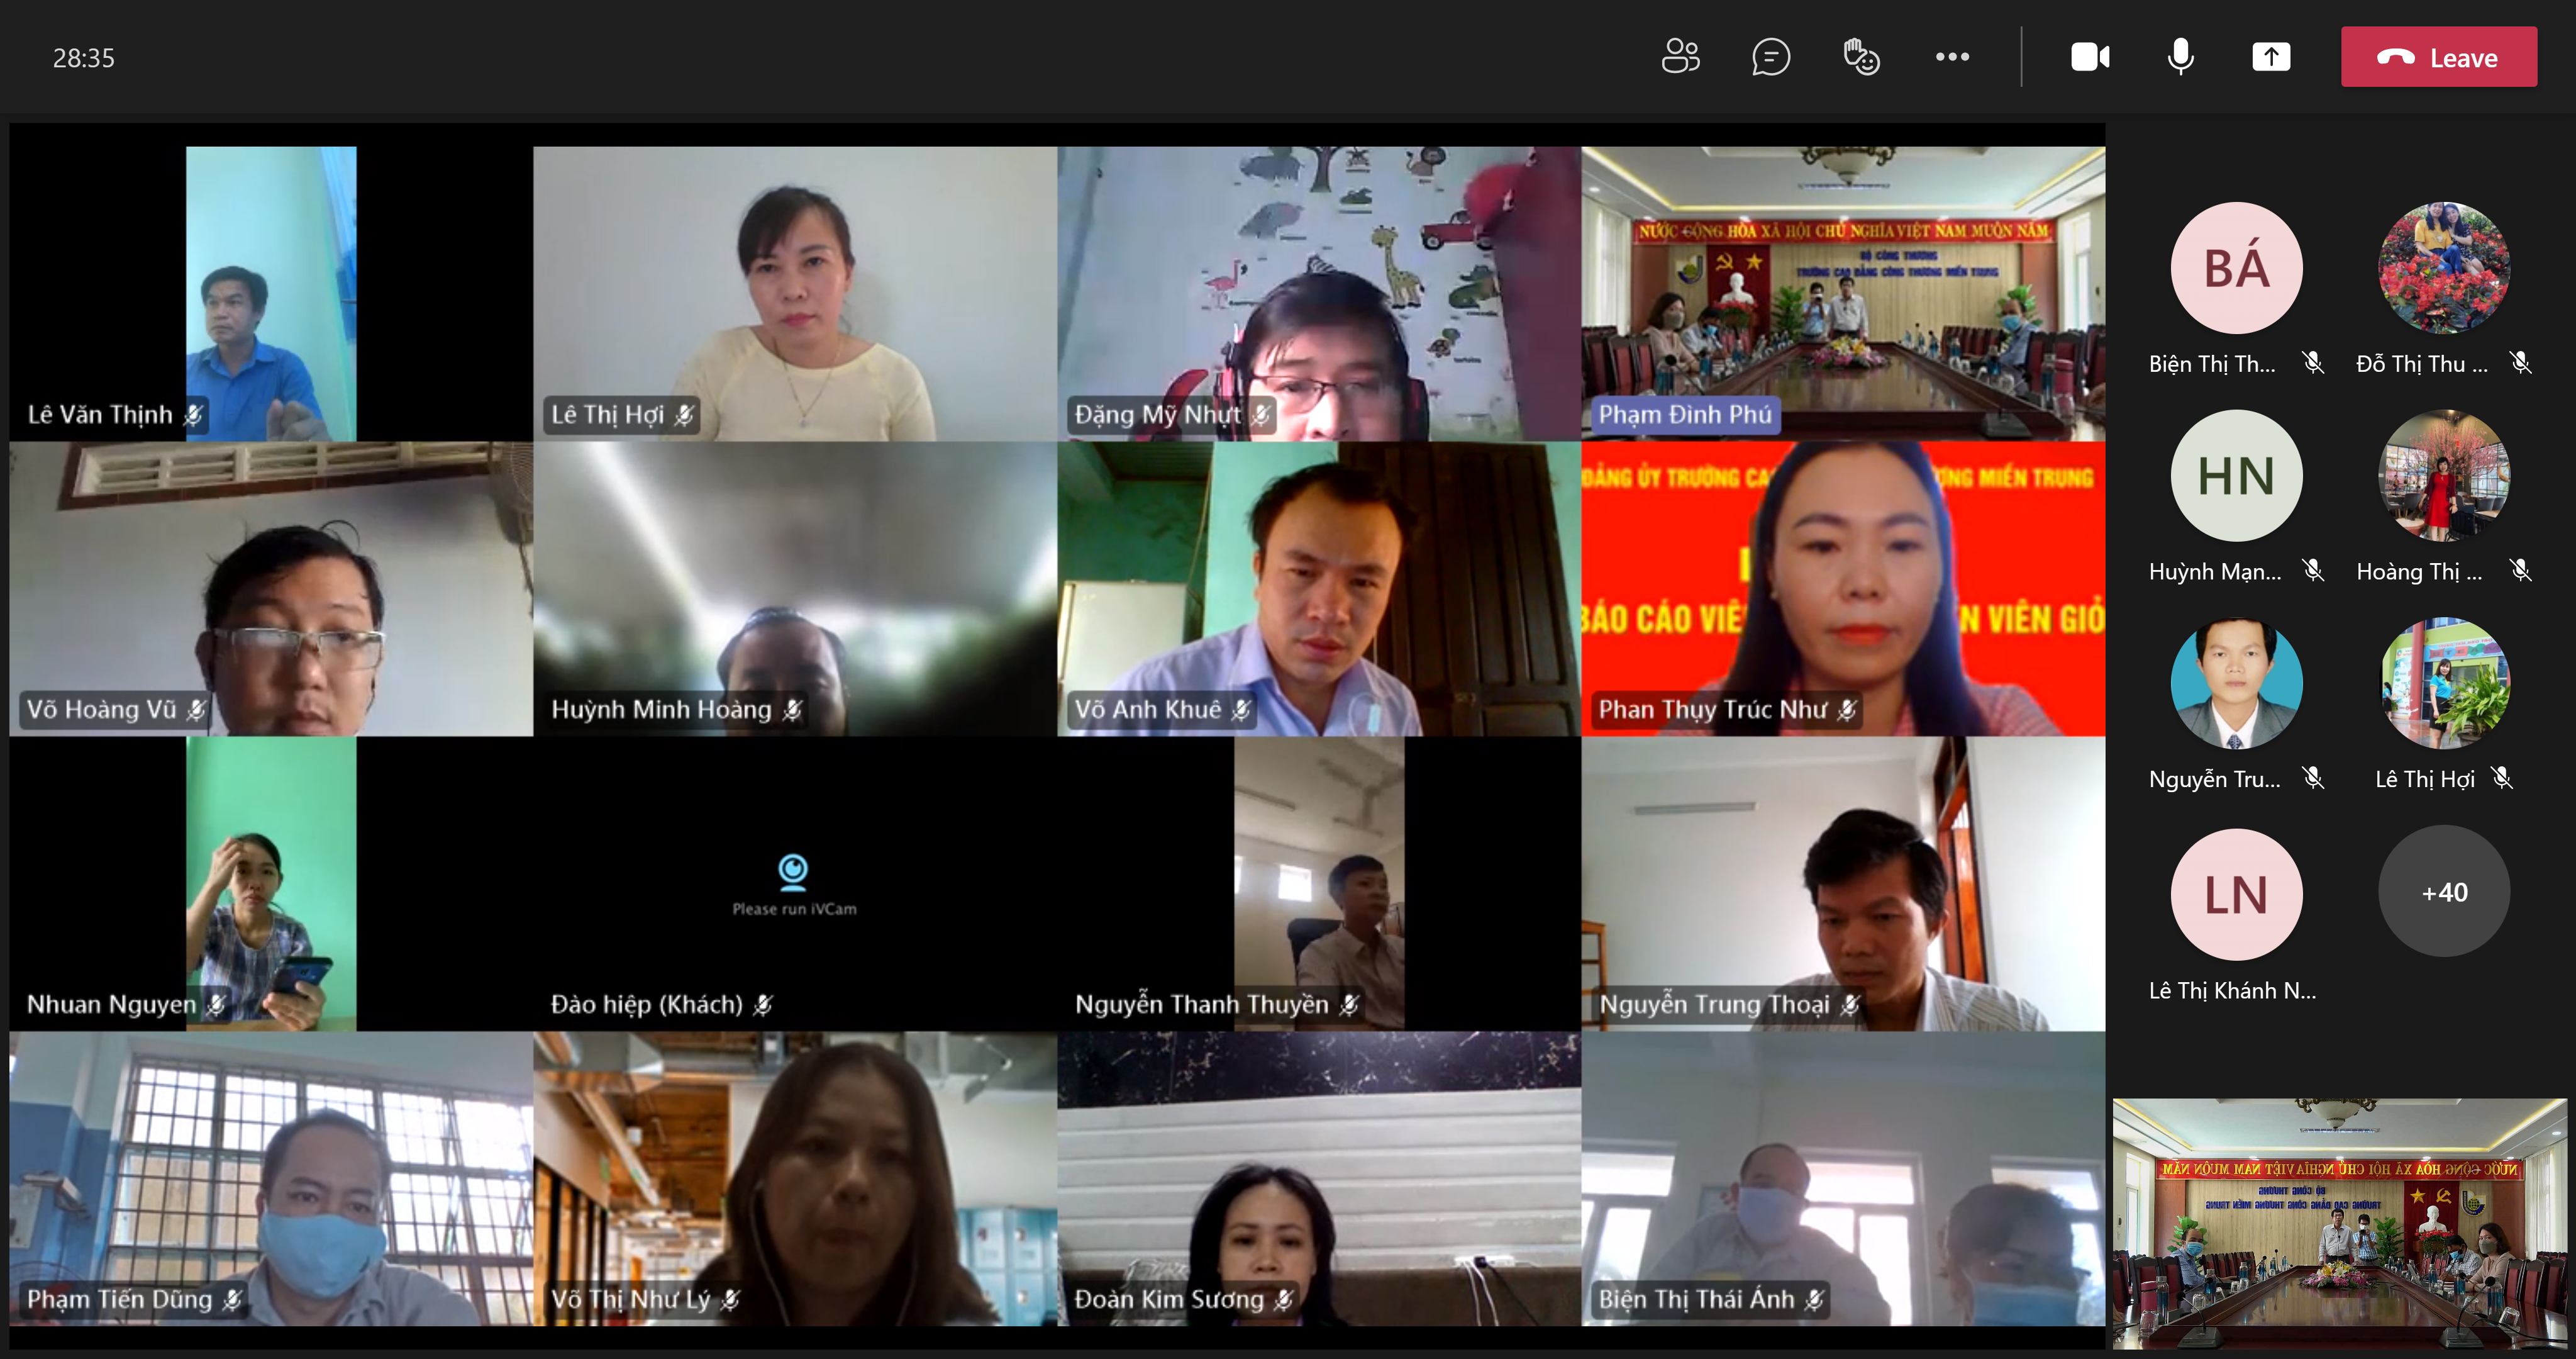Screen dimensions: 2576x1359
Task: Select the HN avatar of Huỳnh Mạn...
Action: pyautogui.click(x=2236, y=476)
